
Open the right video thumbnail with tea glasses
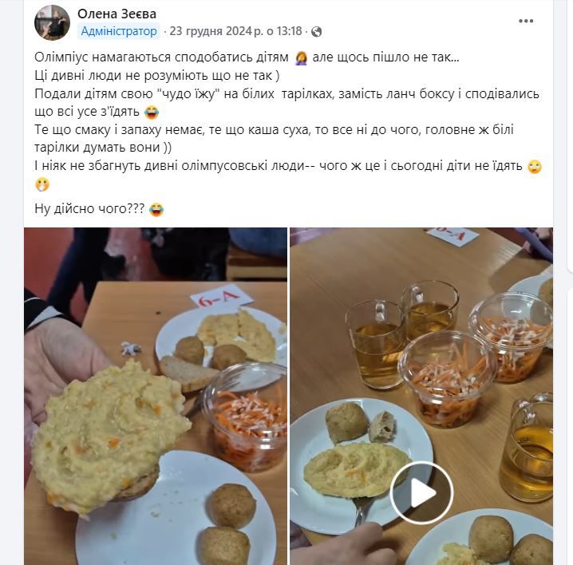click(421, 396)
